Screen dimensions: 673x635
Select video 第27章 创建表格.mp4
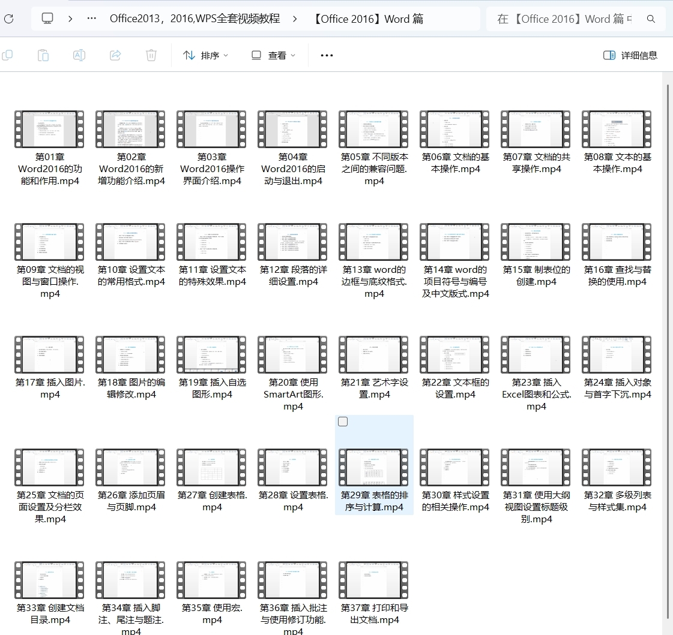212,480
